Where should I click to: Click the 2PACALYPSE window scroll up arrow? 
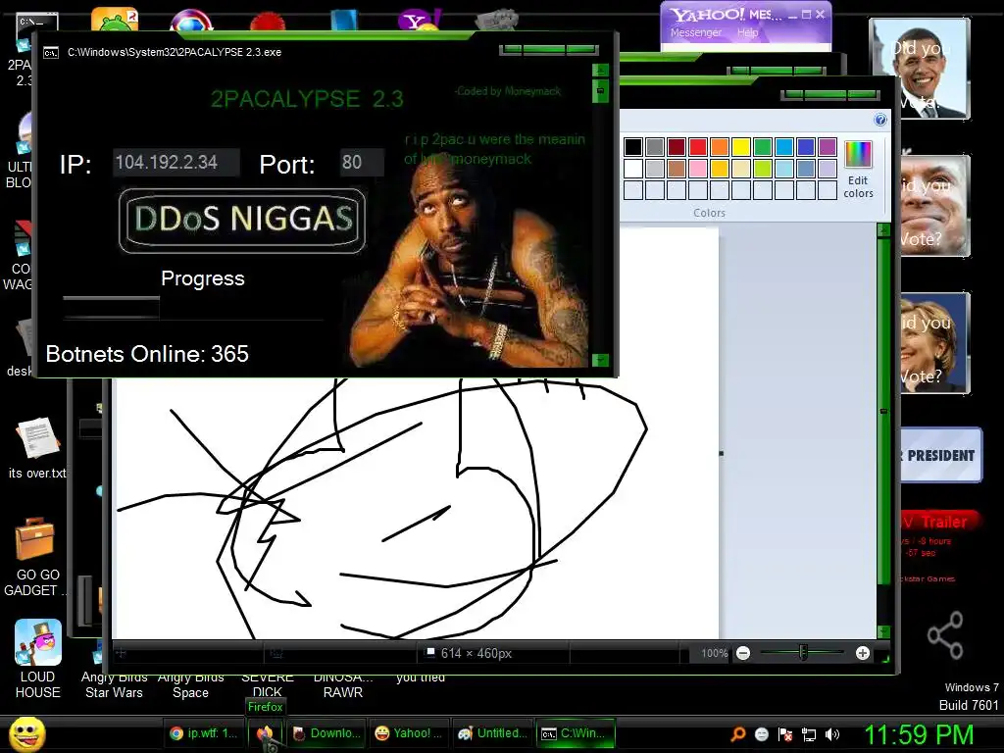(600, 70)
